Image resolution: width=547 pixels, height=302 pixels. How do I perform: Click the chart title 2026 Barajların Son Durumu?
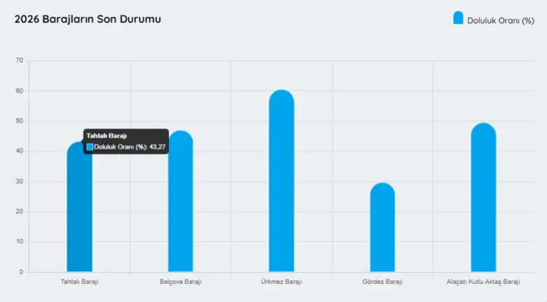click(x=88, y=19)
